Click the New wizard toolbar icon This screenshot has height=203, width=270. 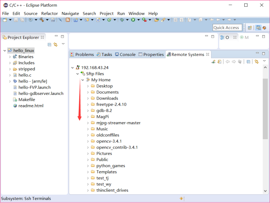[5, 20]
